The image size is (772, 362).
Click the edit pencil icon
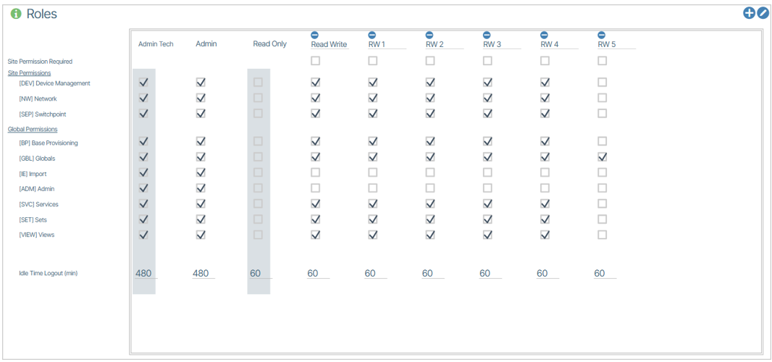click(763, 13)
